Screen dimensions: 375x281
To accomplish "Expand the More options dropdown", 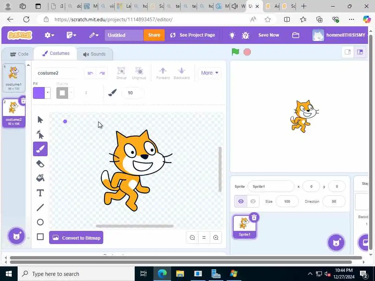I will click(x=210, y=73).
